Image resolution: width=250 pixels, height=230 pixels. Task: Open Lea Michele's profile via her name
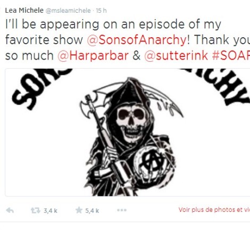[x=24, y=11]
